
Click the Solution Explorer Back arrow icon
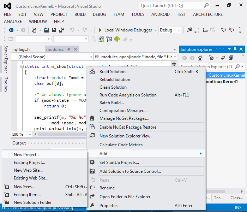[185, 58]
